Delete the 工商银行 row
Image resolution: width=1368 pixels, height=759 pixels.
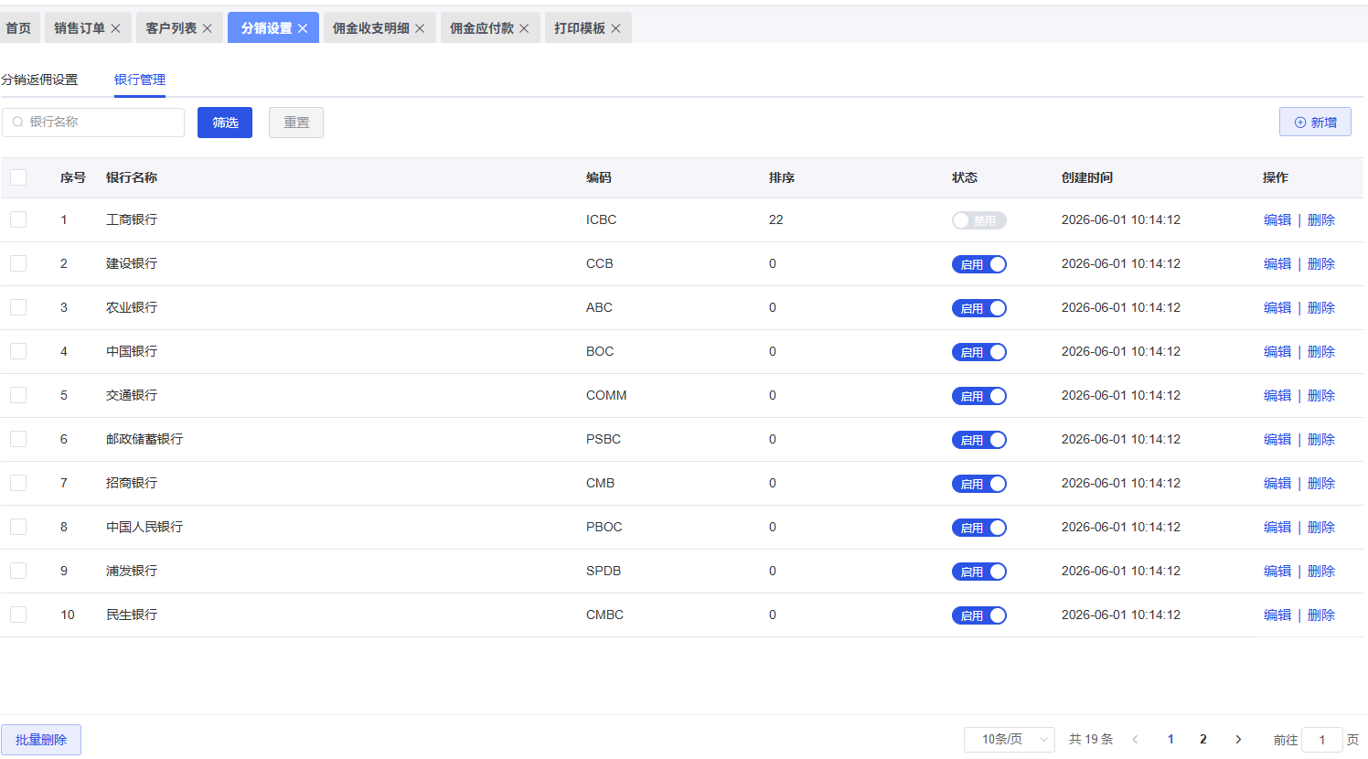[1321, 219]
